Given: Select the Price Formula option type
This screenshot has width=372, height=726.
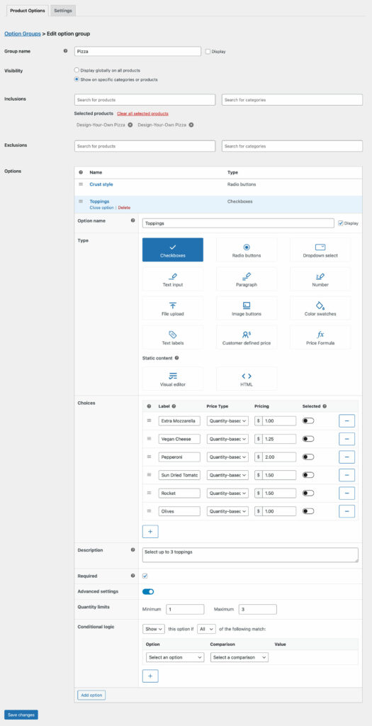Looking at the screenshot, I should point(320,337).
